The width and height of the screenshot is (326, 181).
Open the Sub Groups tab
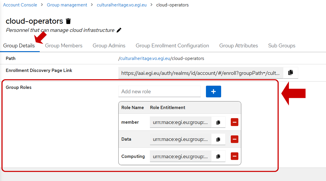click(282, 46)
